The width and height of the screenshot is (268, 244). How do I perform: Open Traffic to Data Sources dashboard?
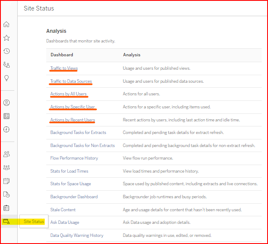[x=71, y=81]
